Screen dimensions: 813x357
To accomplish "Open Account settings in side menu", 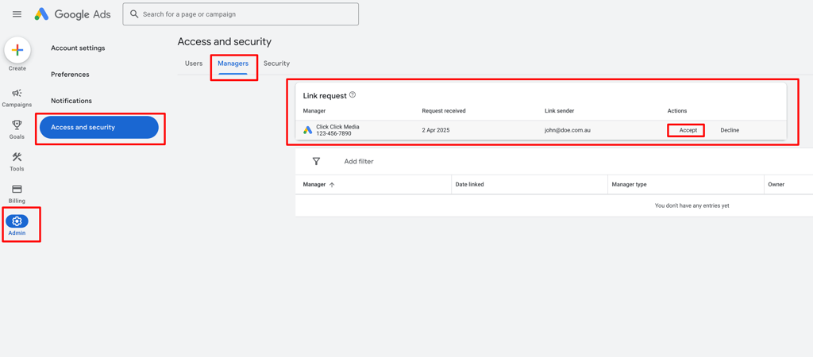I will pyautogui.click(x=78, y=48).
